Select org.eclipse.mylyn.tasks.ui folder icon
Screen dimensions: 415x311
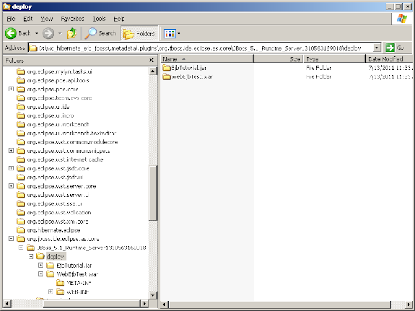(21, 71)
